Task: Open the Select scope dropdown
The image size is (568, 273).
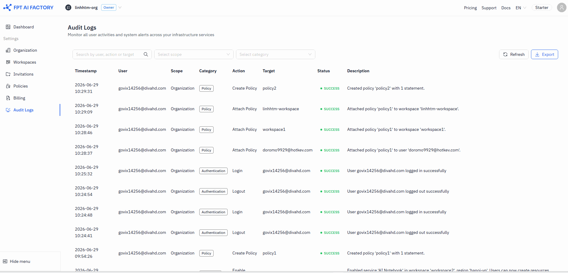Action: tap(194, 54)
